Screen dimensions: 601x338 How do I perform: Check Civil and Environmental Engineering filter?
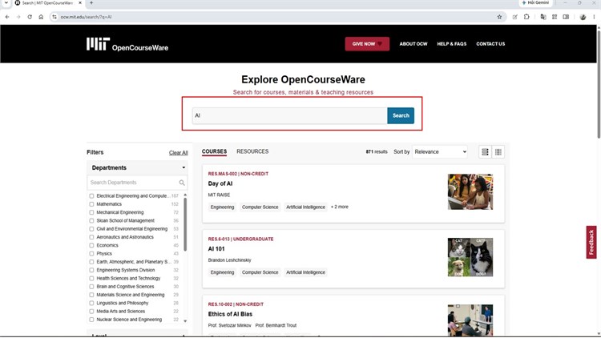(x=91, y=229)
